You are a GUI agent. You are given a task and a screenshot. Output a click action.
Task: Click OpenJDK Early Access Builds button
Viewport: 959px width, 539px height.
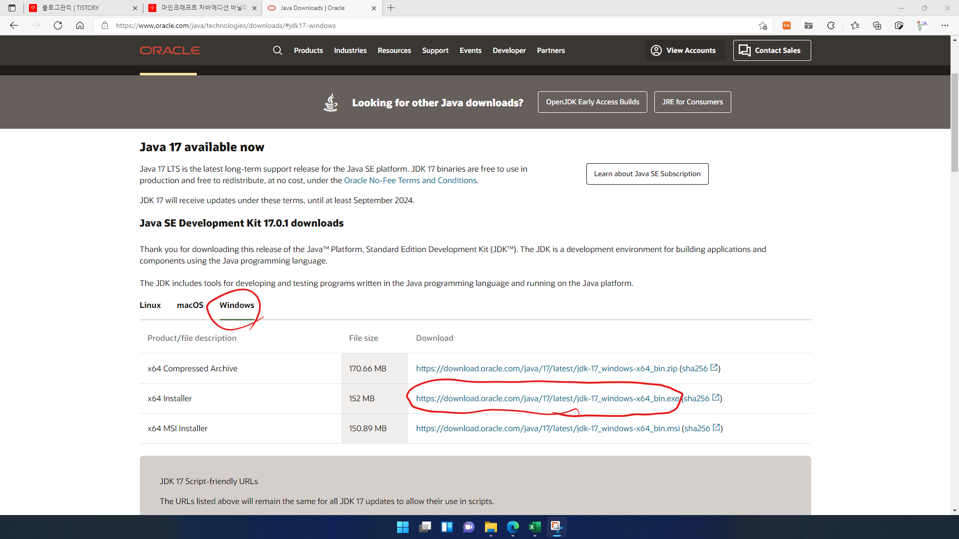[x=592, y=102]
